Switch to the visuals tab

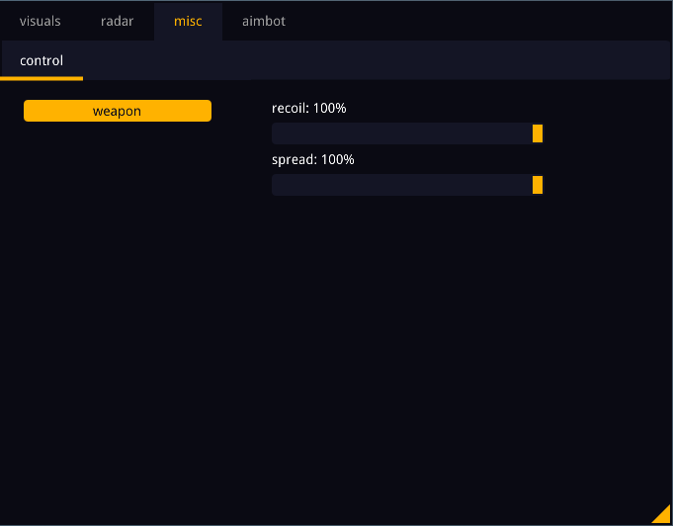click(x=40, y=21)
